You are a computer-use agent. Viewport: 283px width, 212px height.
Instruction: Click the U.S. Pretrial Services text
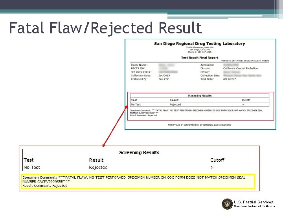(x=254, y=202)
